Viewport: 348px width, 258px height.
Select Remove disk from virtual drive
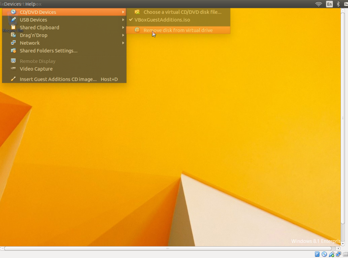[x=178, y=30]
